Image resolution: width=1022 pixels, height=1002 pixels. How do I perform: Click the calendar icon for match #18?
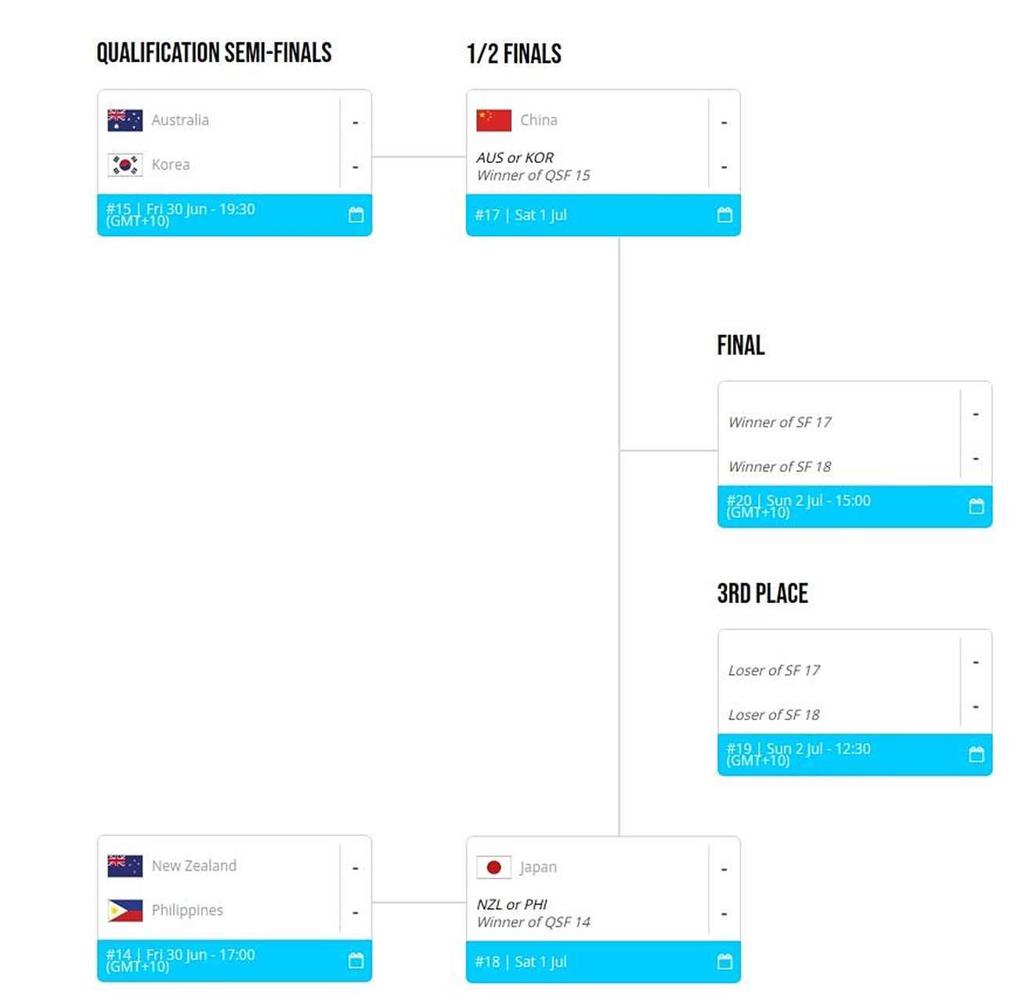click(724, 961)
